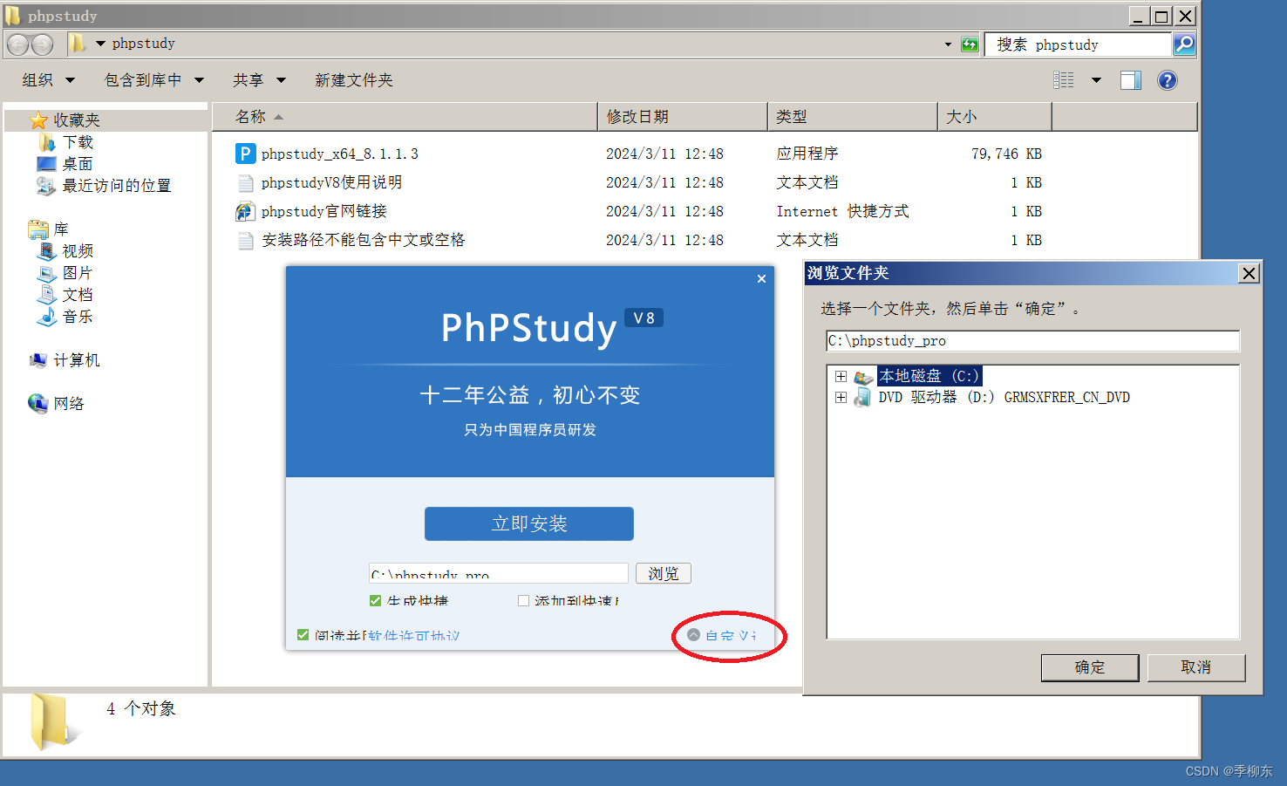Click 确定 in the browse folder dialog
This screenshot has height=786, width=1287.
(x=1090, y=667)
